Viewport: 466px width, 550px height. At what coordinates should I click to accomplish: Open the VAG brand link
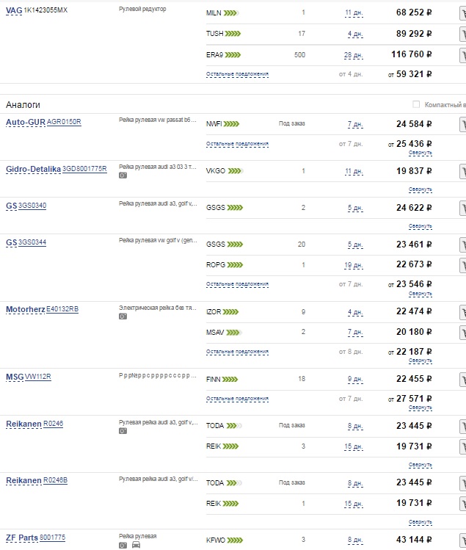pos(14,10)
